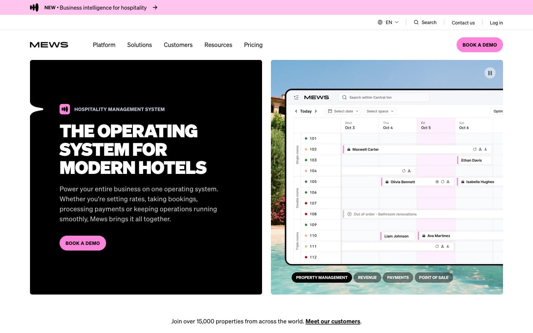Click calendar icon in Select date field
Screen dimensions: 533x333
click(x=330, y=111)
